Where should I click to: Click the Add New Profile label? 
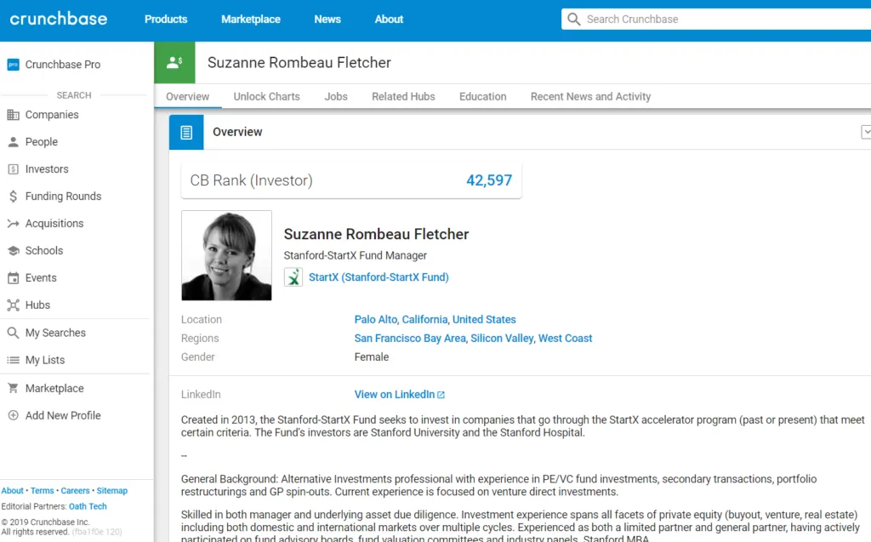[x=63, y=416]
